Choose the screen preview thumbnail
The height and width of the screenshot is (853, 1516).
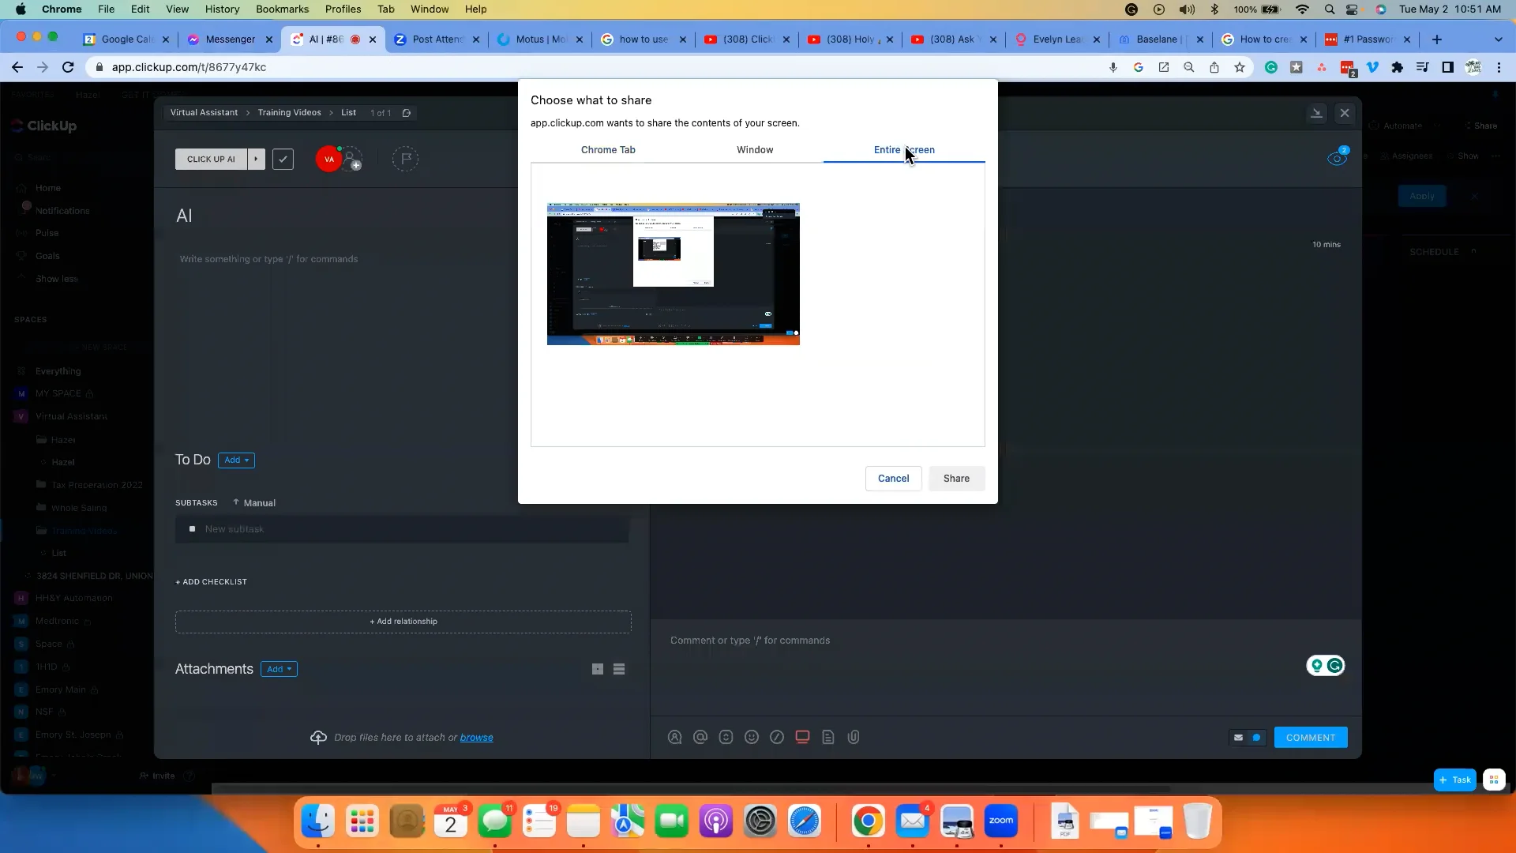tap(674, 274)
